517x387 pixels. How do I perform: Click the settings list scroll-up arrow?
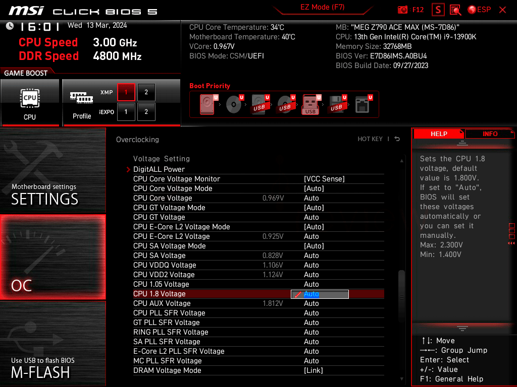coord(401,161)
